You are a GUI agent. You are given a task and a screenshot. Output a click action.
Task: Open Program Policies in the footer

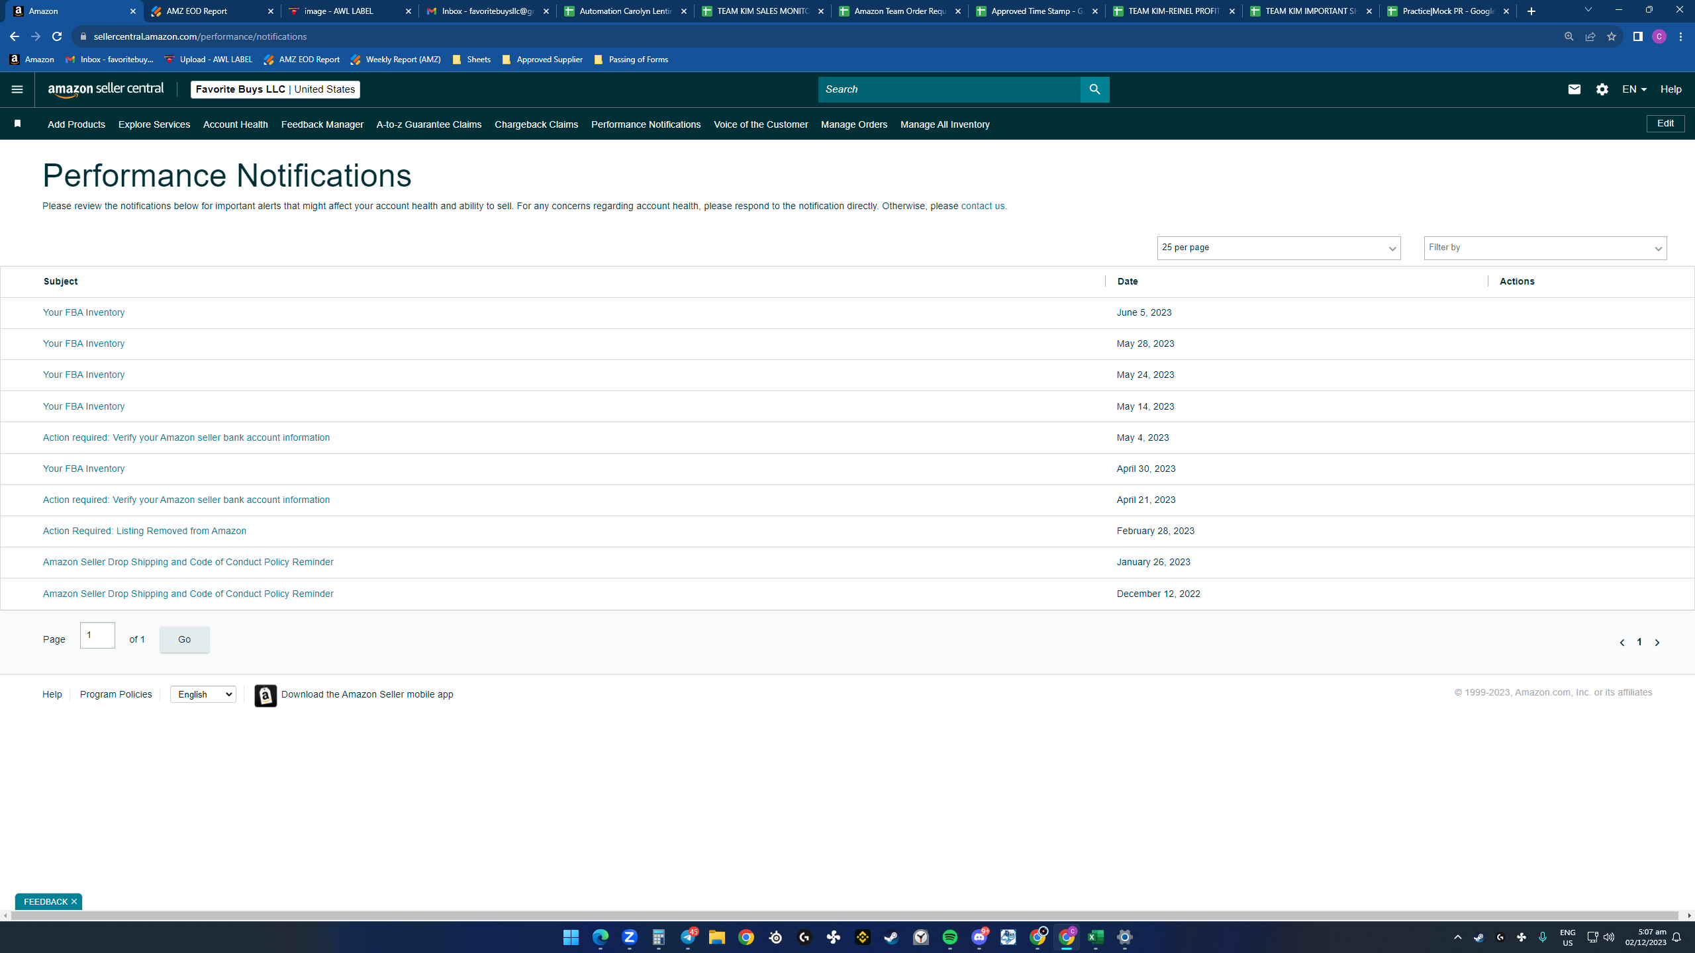tap(116, 694)
